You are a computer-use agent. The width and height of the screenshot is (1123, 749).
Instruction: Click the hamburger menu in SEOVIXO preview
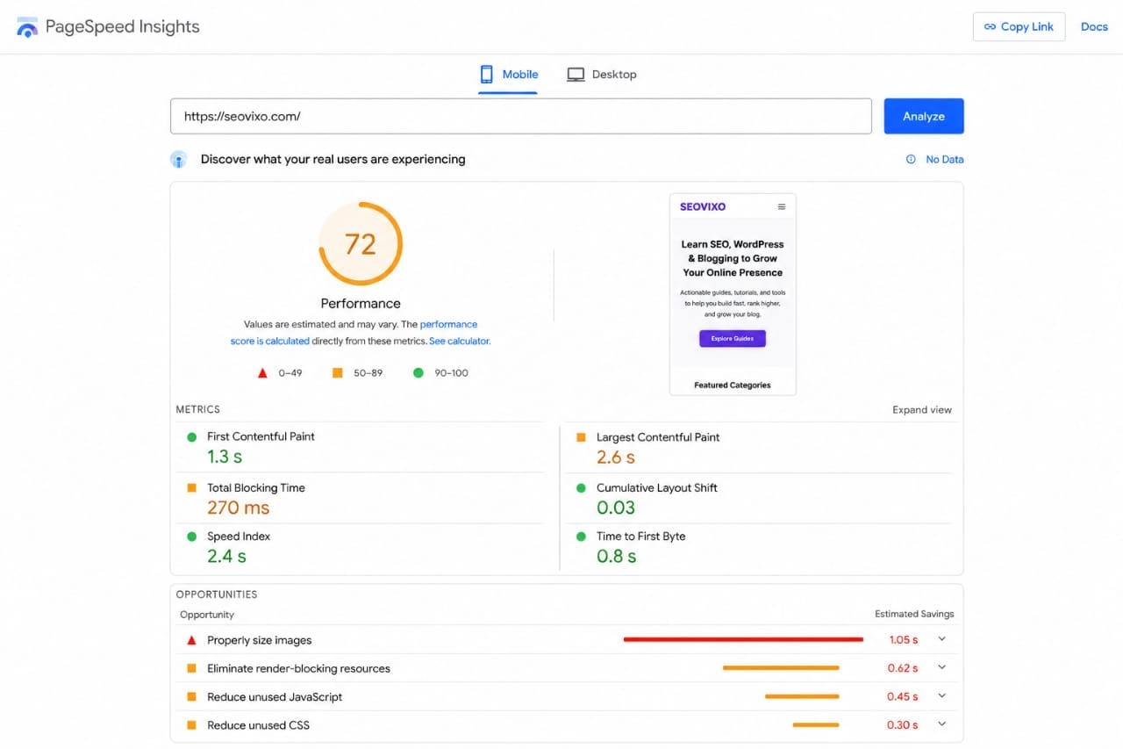[782, 207]
